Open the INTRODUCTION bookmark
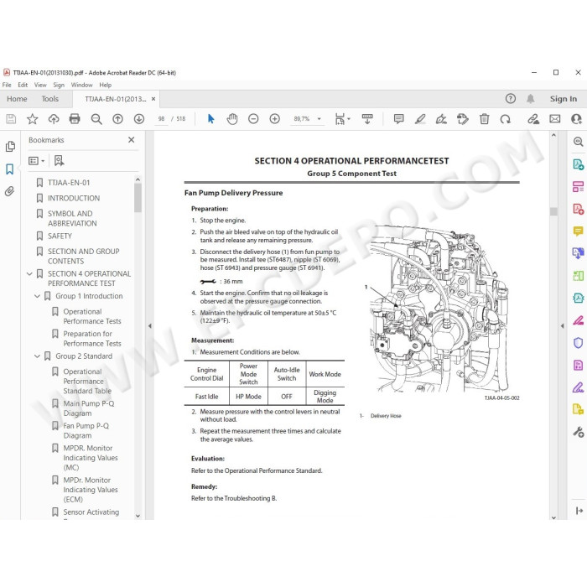 [74, 198]
